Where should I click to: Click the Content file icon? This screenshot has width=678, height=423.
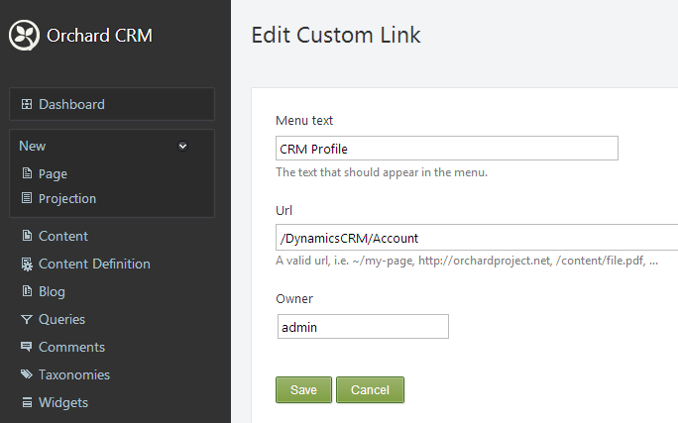click(x=27, y=236)
